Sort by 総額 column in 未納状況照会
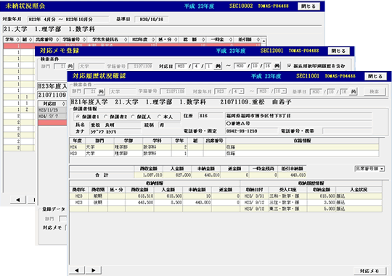Image resolution: width=392 pixels, height=276 pixels. pyautogui.click(x=192, y=39)
